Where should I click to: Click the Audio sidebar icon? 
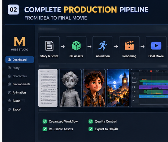click(x=9, y=101)
